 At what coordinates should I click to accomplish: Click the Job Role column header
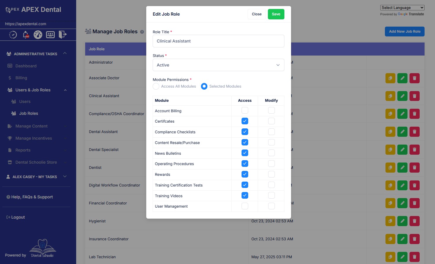[x=97, y=49]
